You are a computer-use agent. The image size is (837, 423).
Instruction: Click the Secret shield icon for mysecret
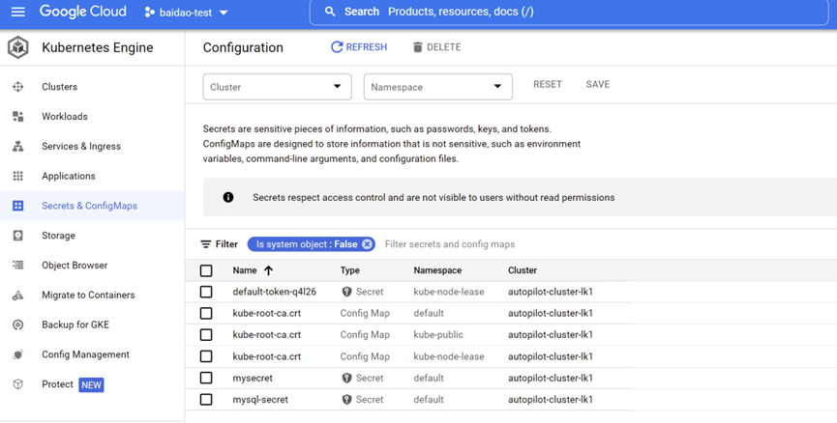[x=347, y=378]
